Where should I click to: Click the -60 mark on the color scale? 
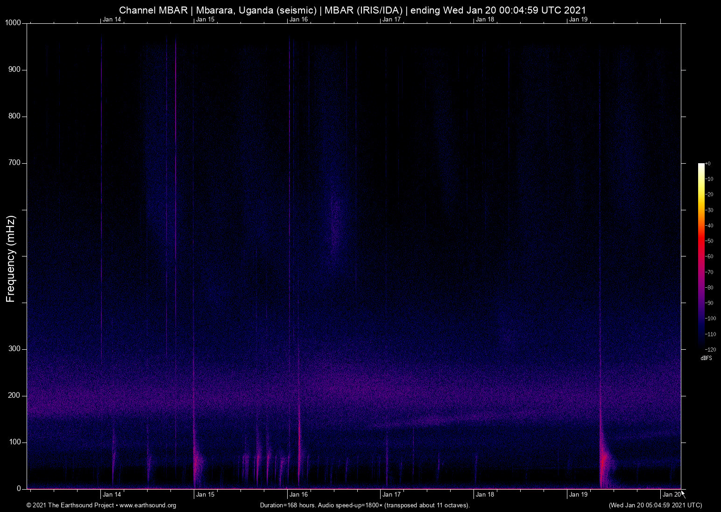(709, 256)
